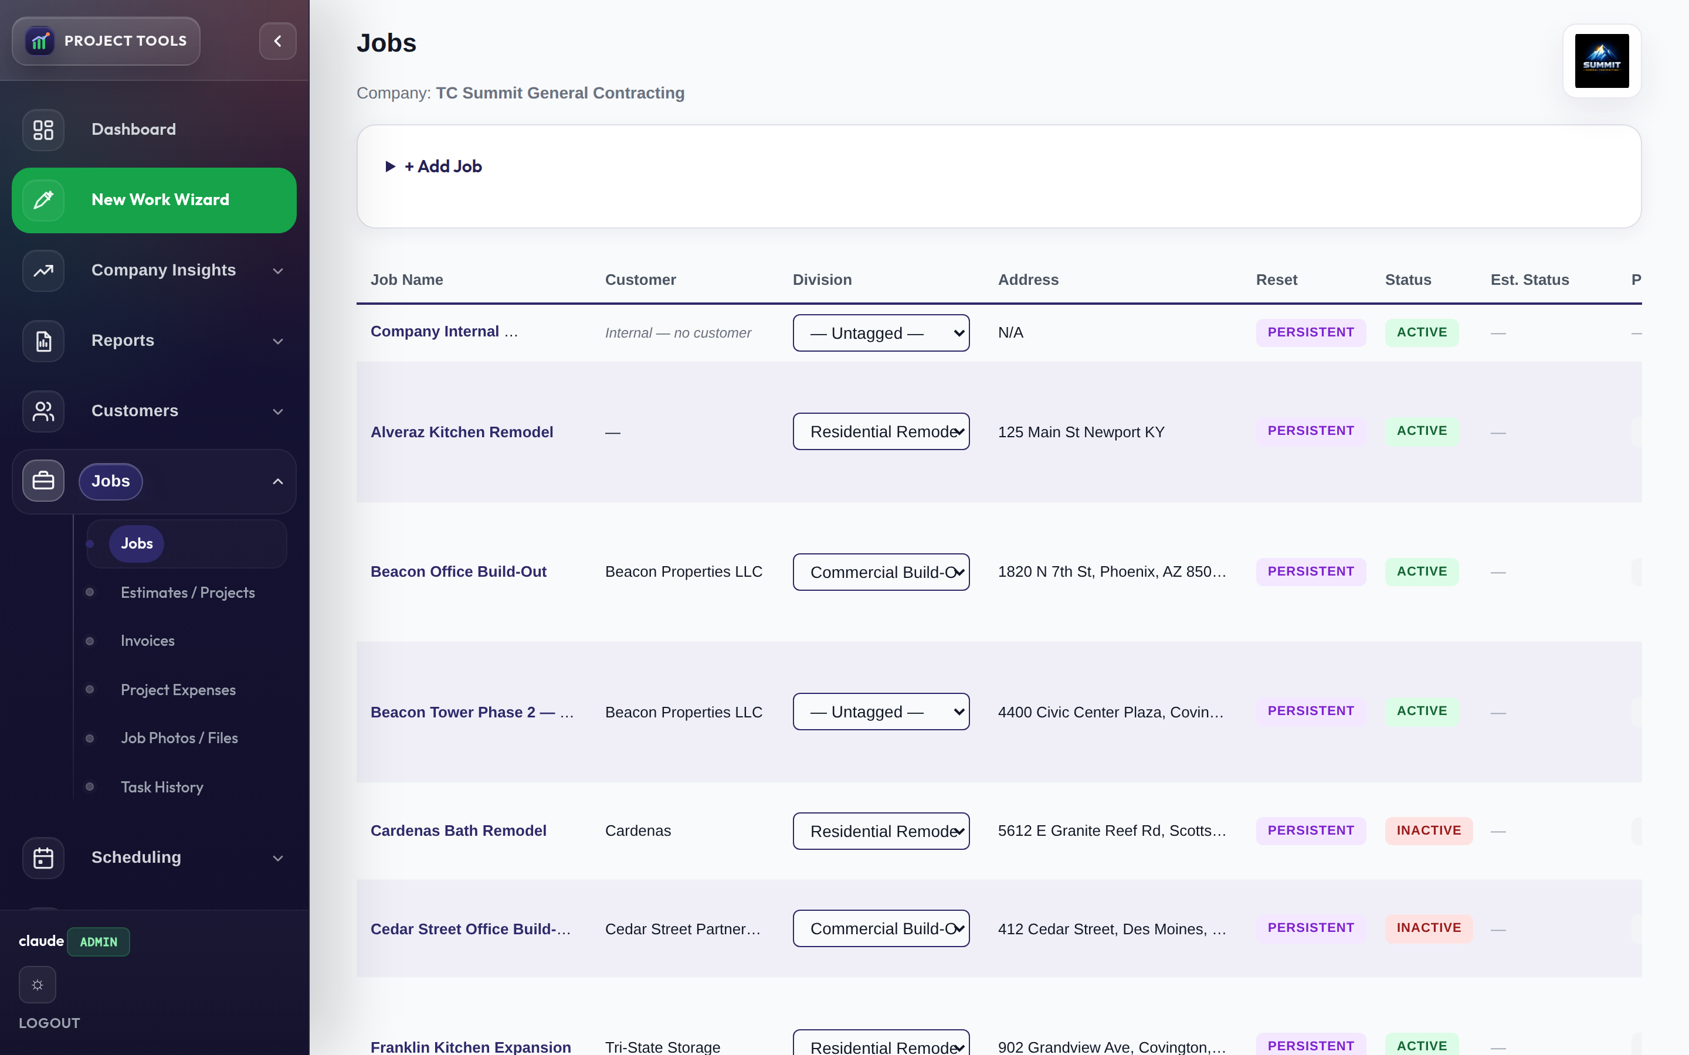Image resolution: width=1689 pixels, height=1055 pixels.
Task: Expand the Scheduling menu chevron
Action: tap(278, 858)
